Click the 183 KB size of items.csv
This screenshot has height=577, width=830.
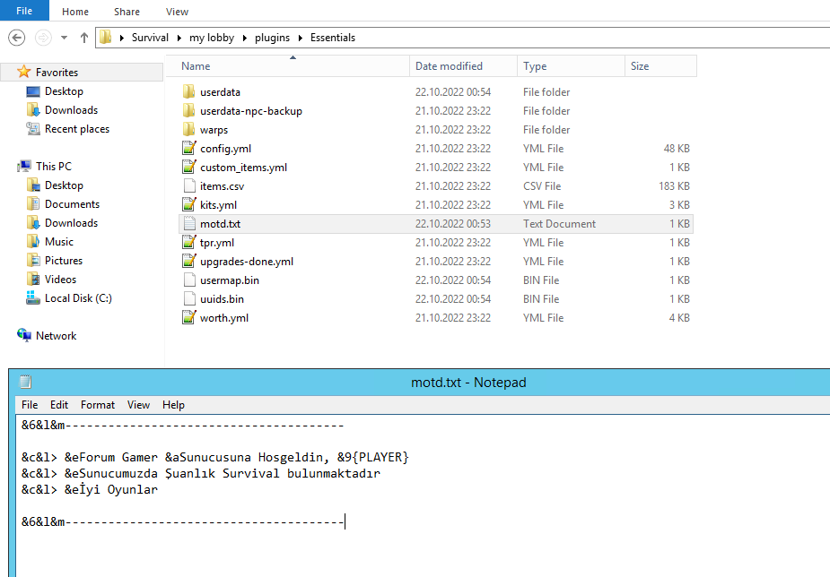[674, 186]
